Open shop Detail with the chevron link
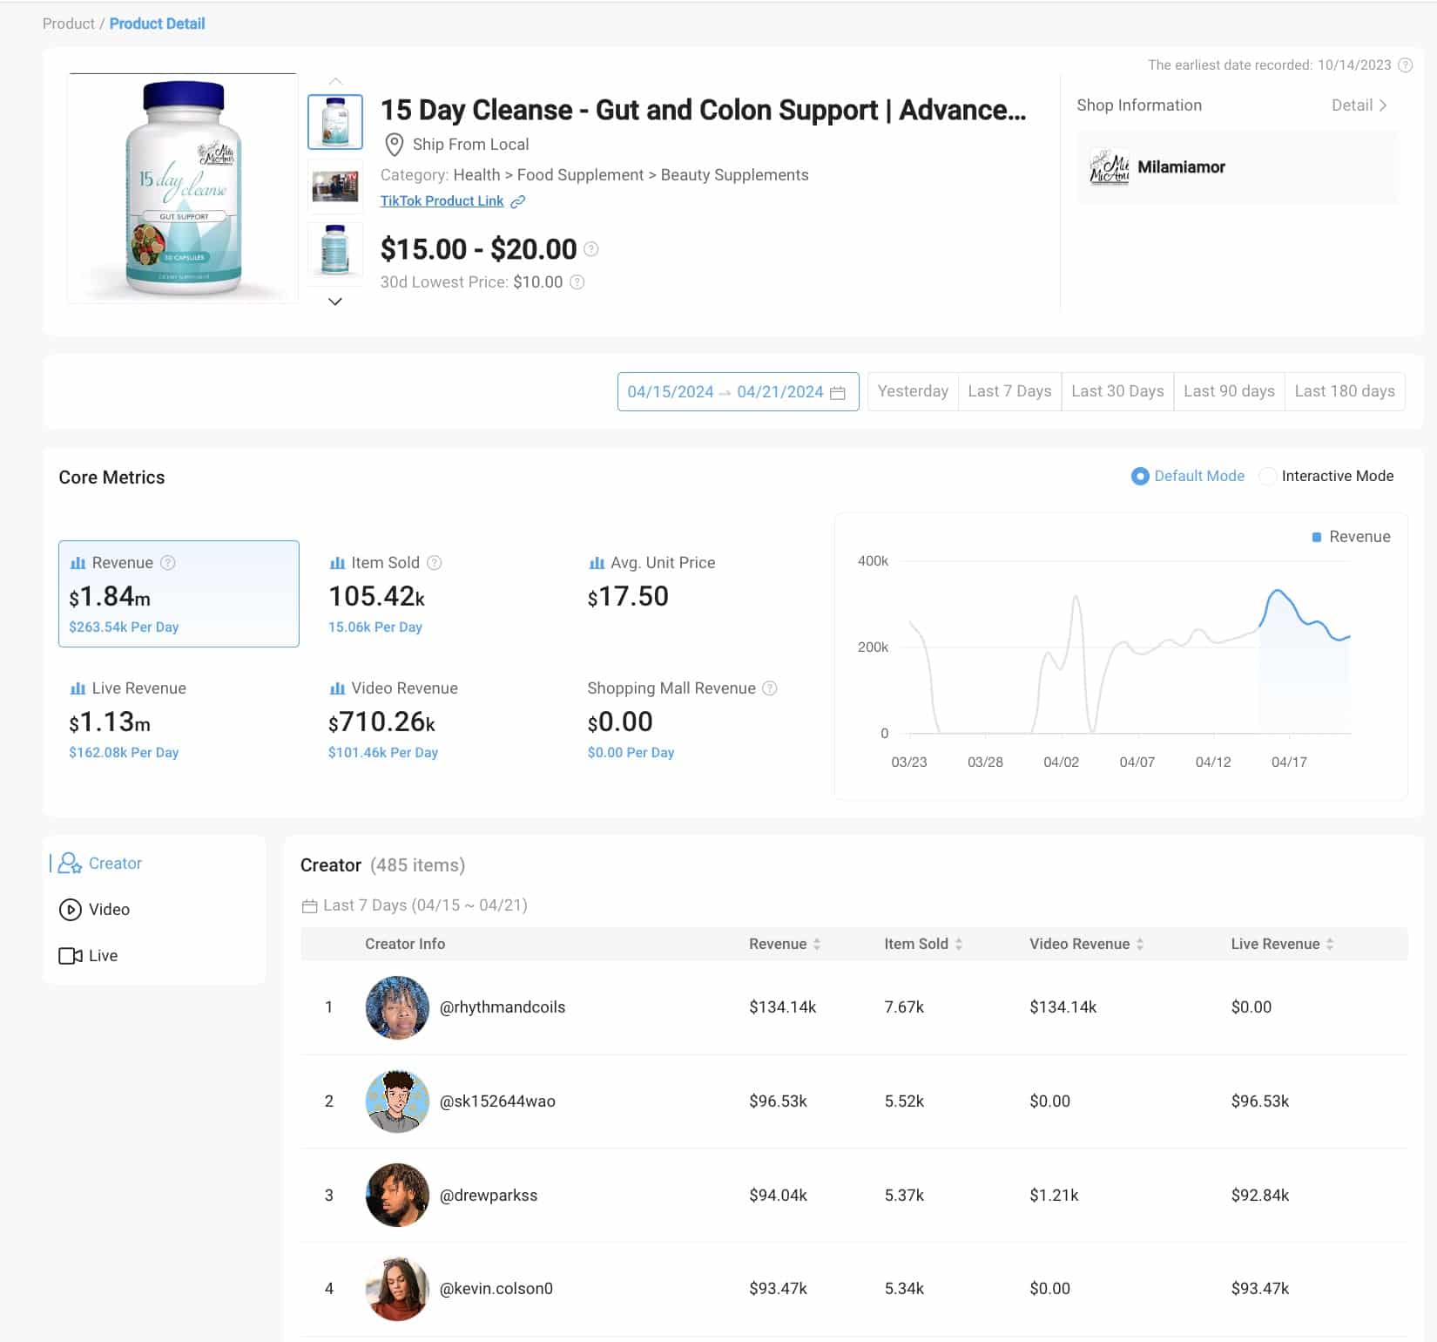 tap(1359, 105)
